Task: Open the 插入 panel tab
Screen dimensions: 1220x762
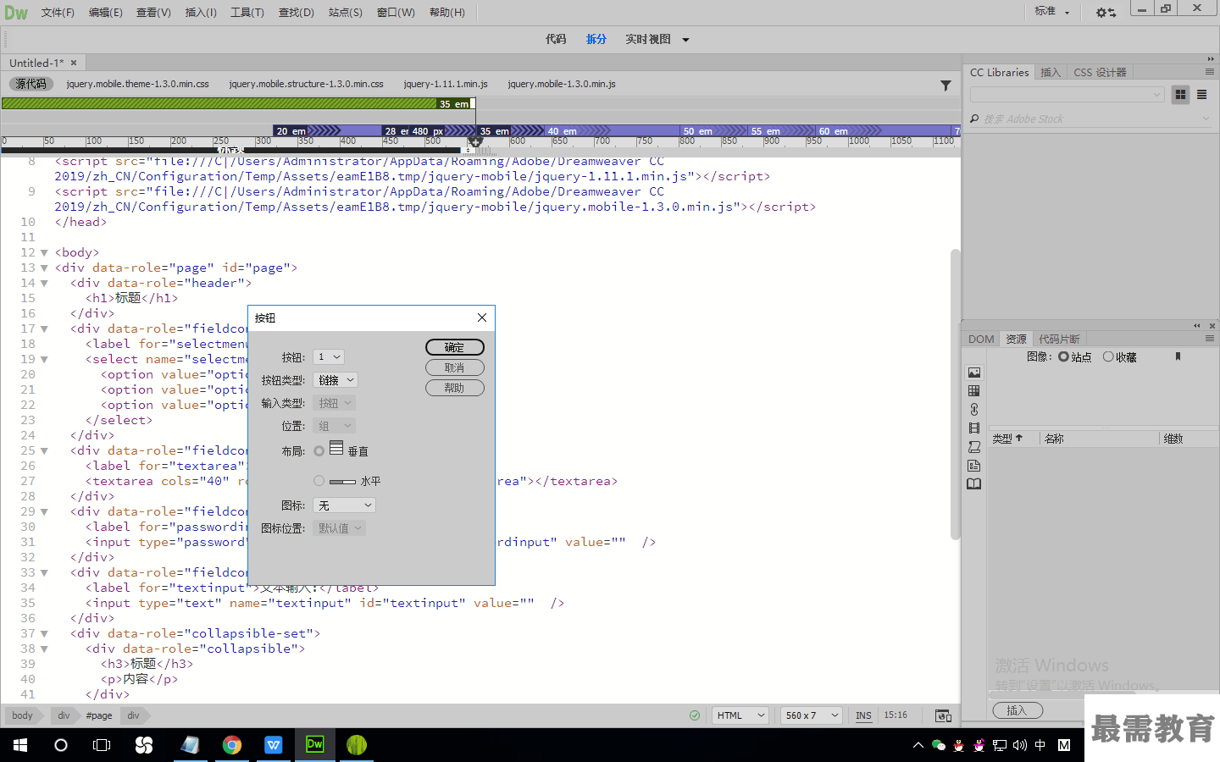Action: pyautogui.click(x=1051, y=73)
